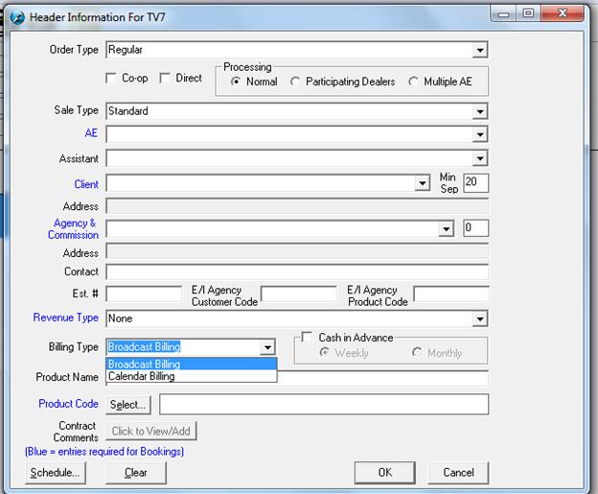Expand the Revenue Type dropdown
This screenshot has height=494, width=598.
pos(480,318)
